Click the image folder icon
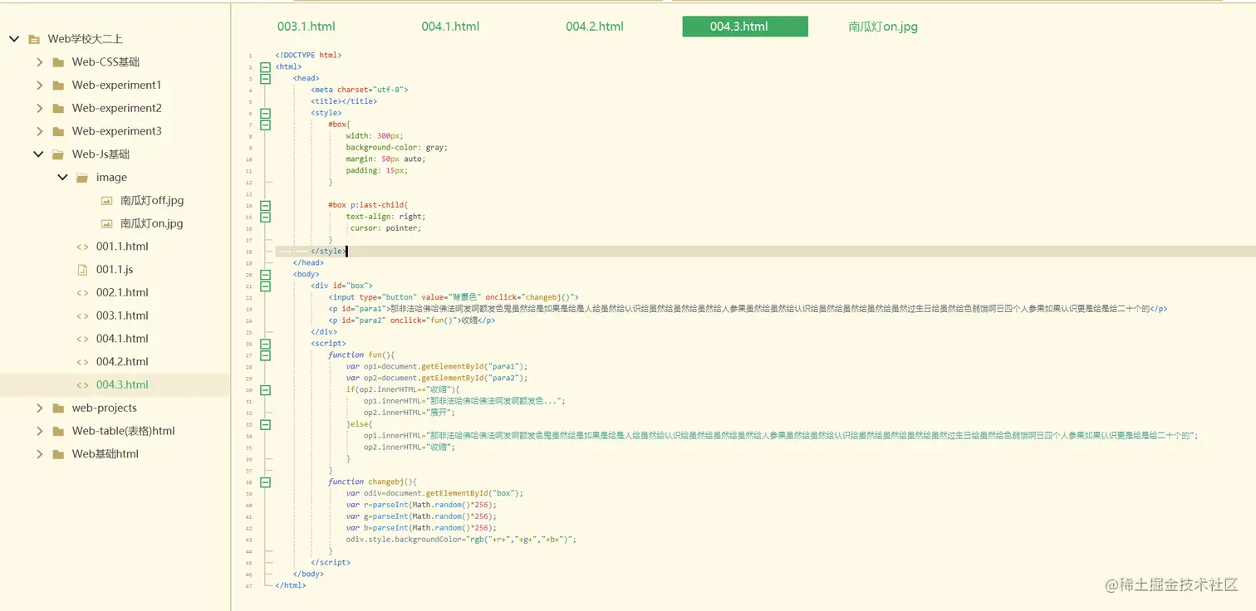Image resolution: width=1256 pixels, height=611 pixels. 81,178
